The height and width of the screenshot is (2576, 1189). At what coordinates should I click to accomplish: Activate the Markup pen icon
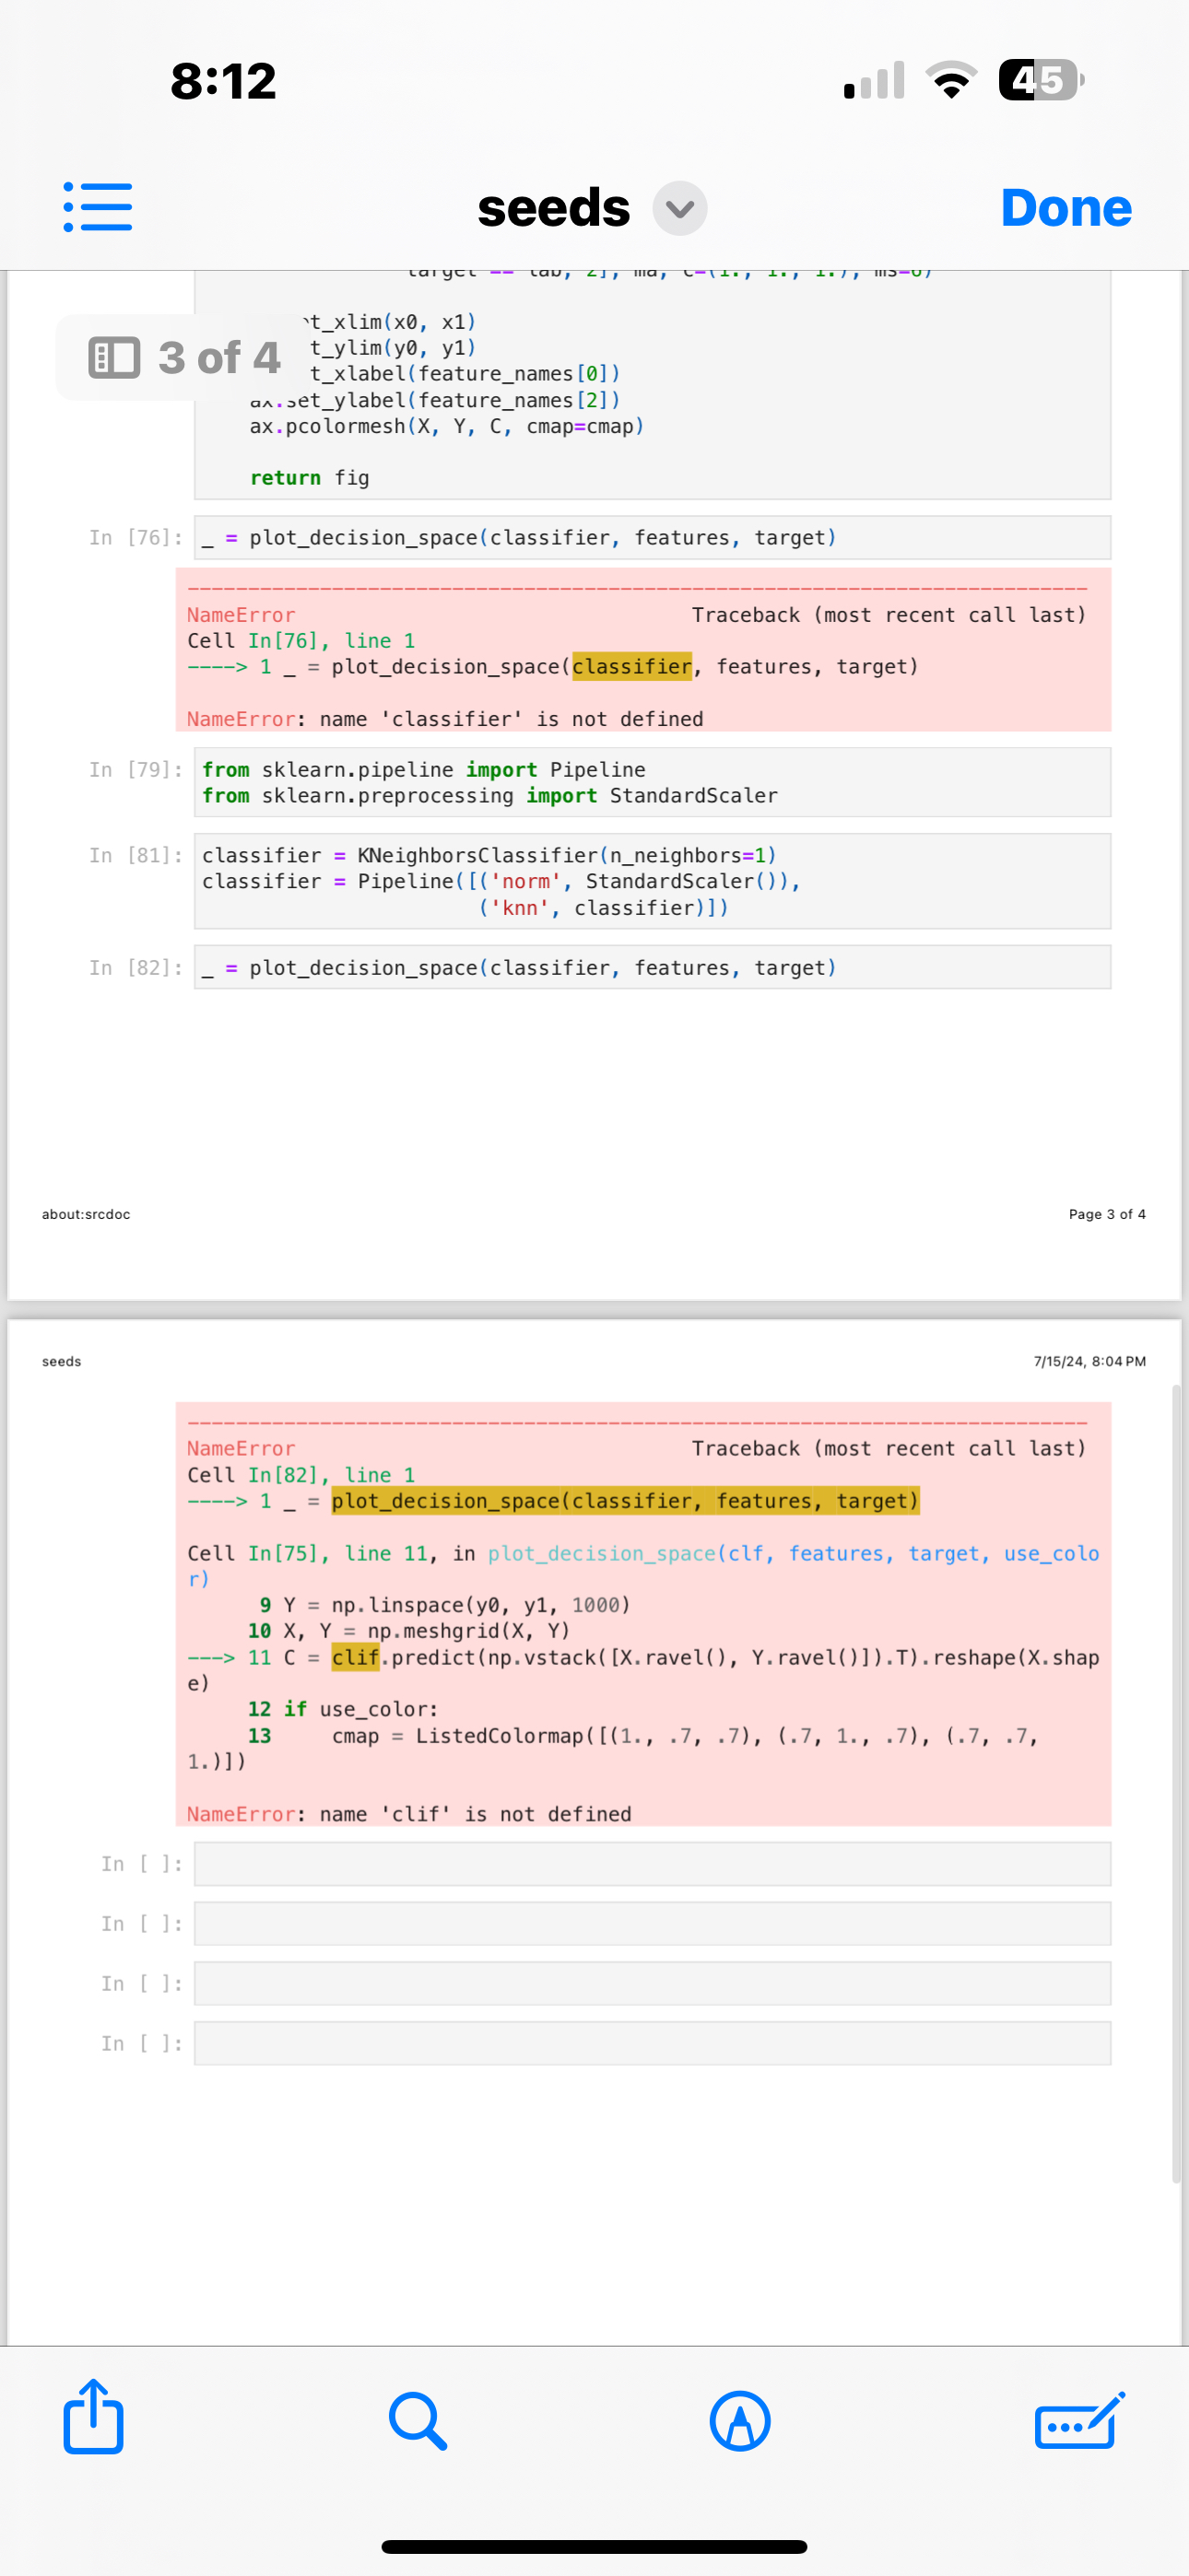[x=739, y=2421]
